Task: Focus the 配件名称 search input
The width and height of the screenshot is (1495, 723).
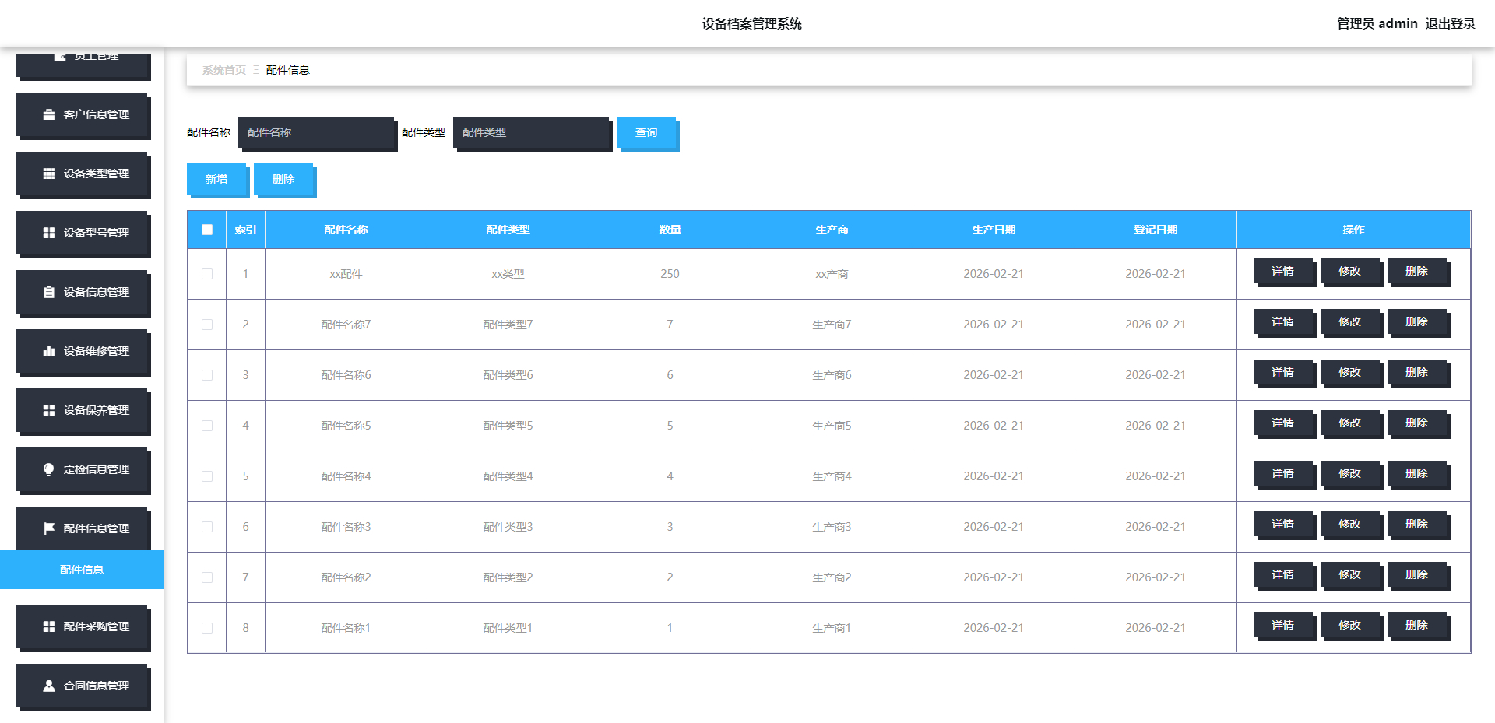Action: [317, 133]
